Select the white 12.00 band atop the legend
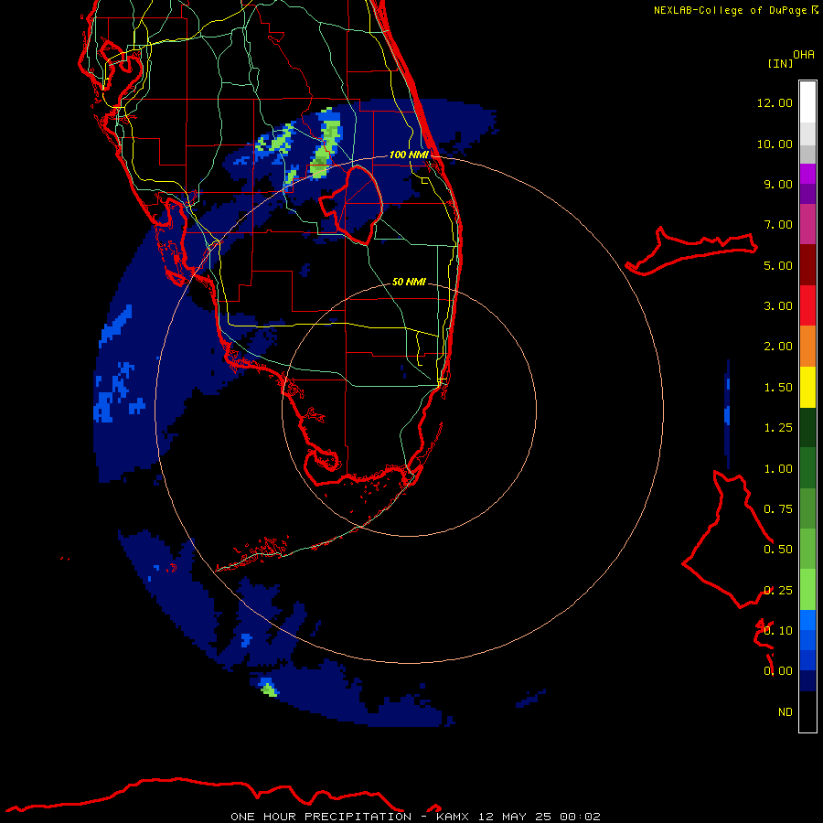 point(807,102)
